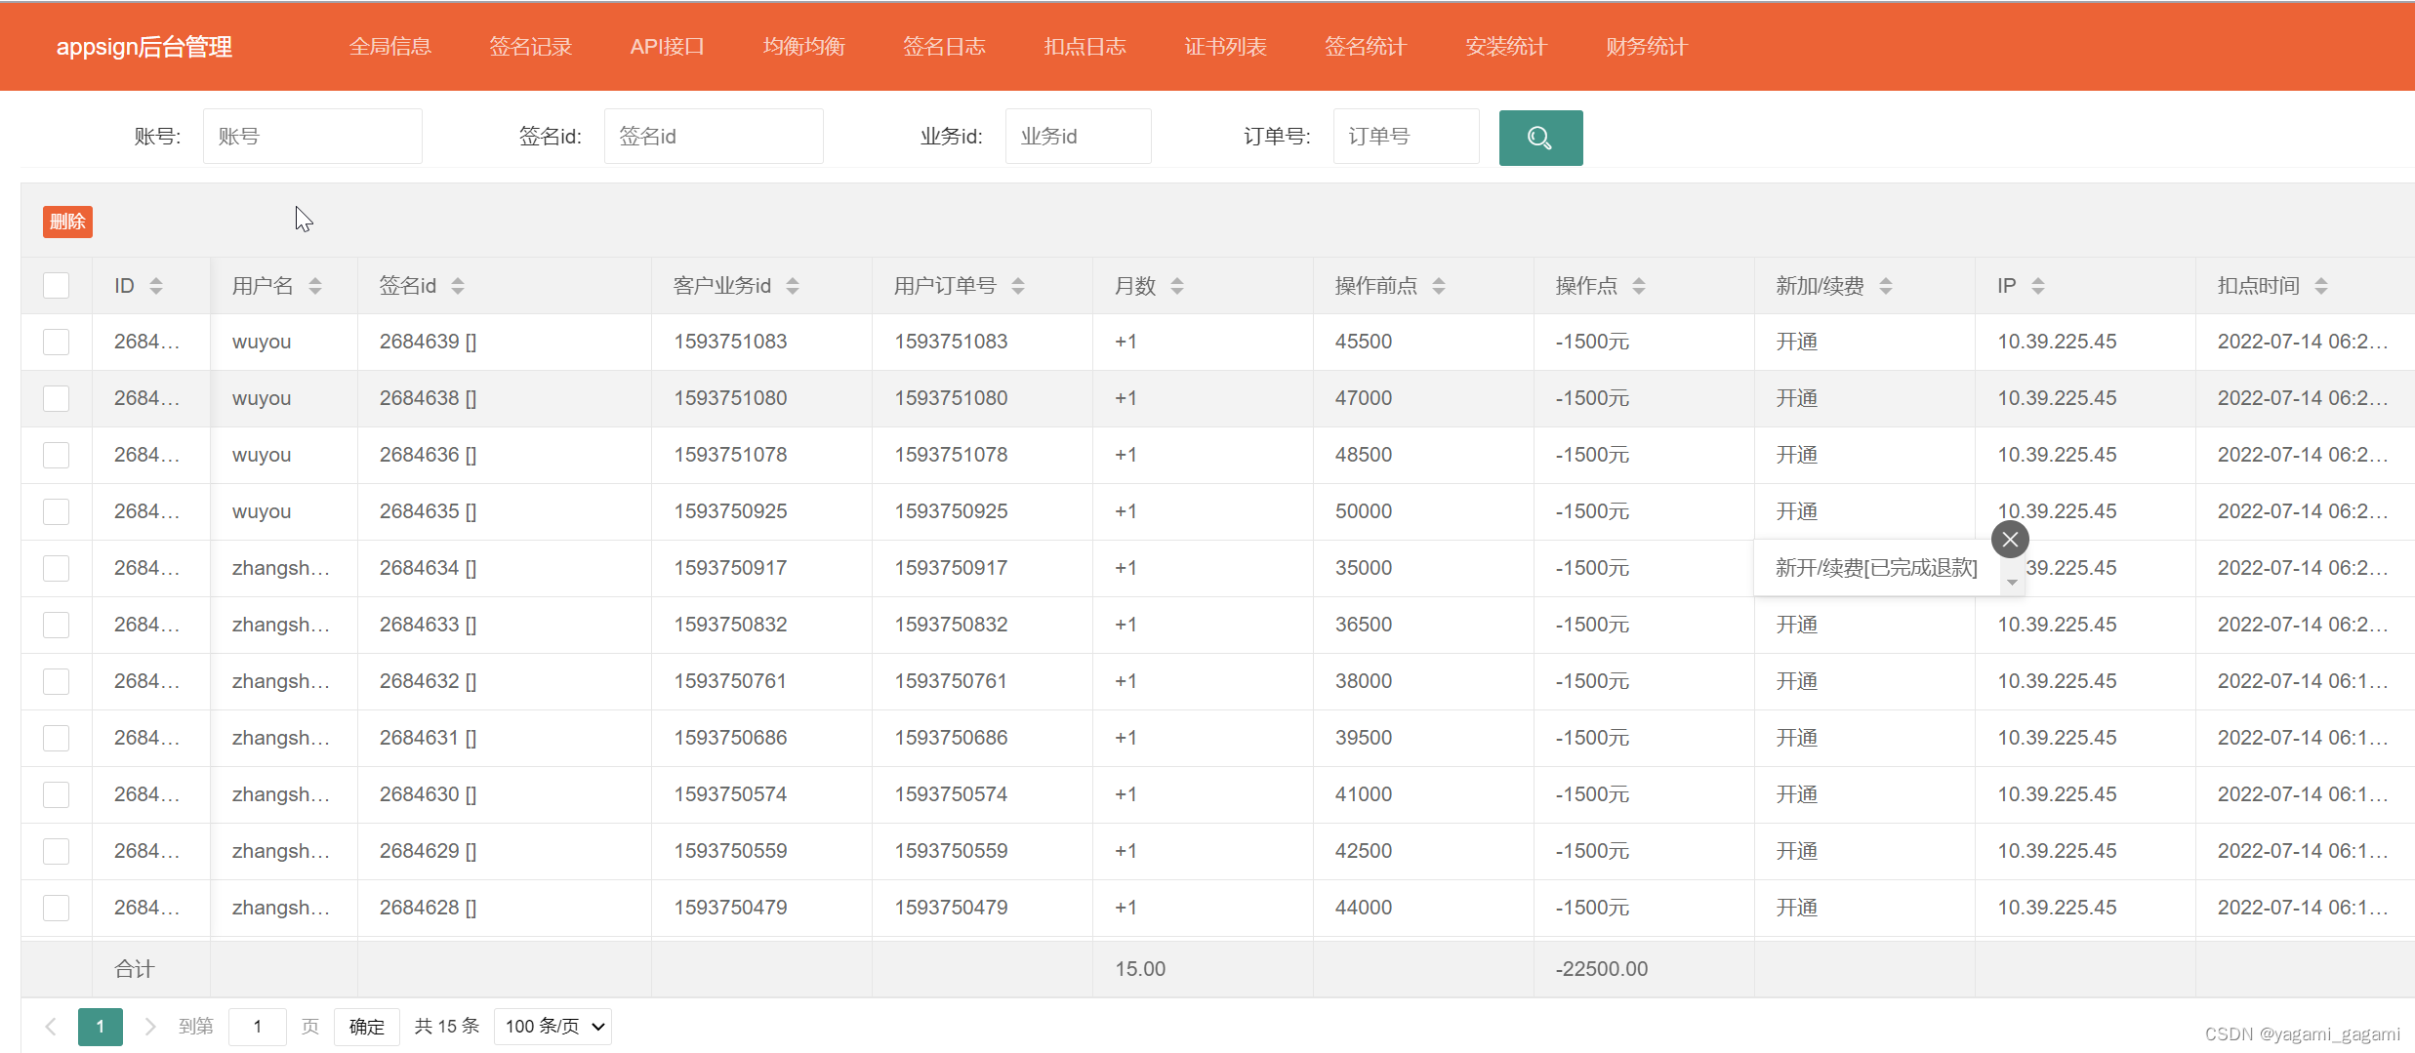
Task: Sort table by 扣点时间 column
Action: [x=2321, y=286]
